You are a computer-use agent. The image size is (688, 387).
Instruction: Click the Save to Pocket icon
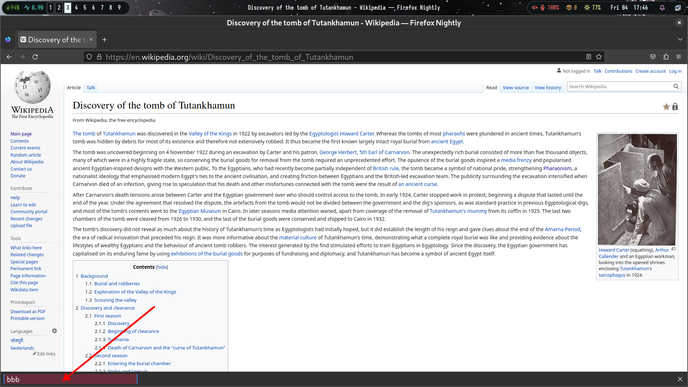point(653,57)
